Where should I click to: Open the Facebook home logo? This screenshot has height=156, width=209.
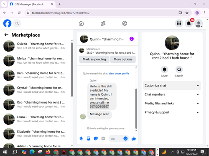click(7, 23)
